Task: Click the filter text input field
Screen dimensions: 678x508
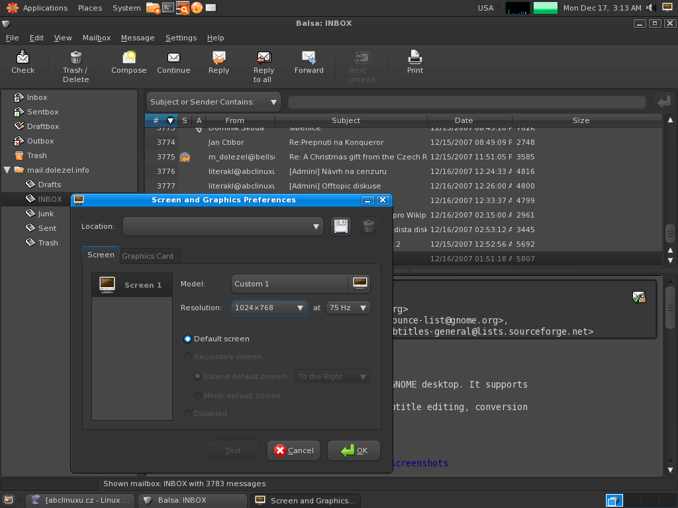Action: click(467, 102)
